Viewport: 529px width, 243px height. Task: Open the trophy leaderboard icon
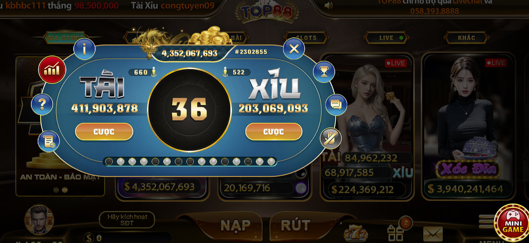pyautogui.click(x=324, y=71)
